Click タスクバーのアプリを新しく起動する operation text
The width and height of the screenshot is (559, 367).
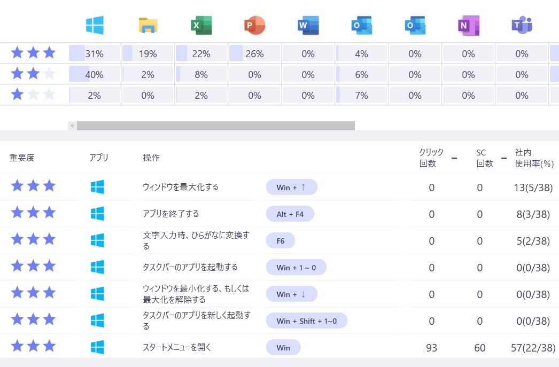(x=197, y=321)
